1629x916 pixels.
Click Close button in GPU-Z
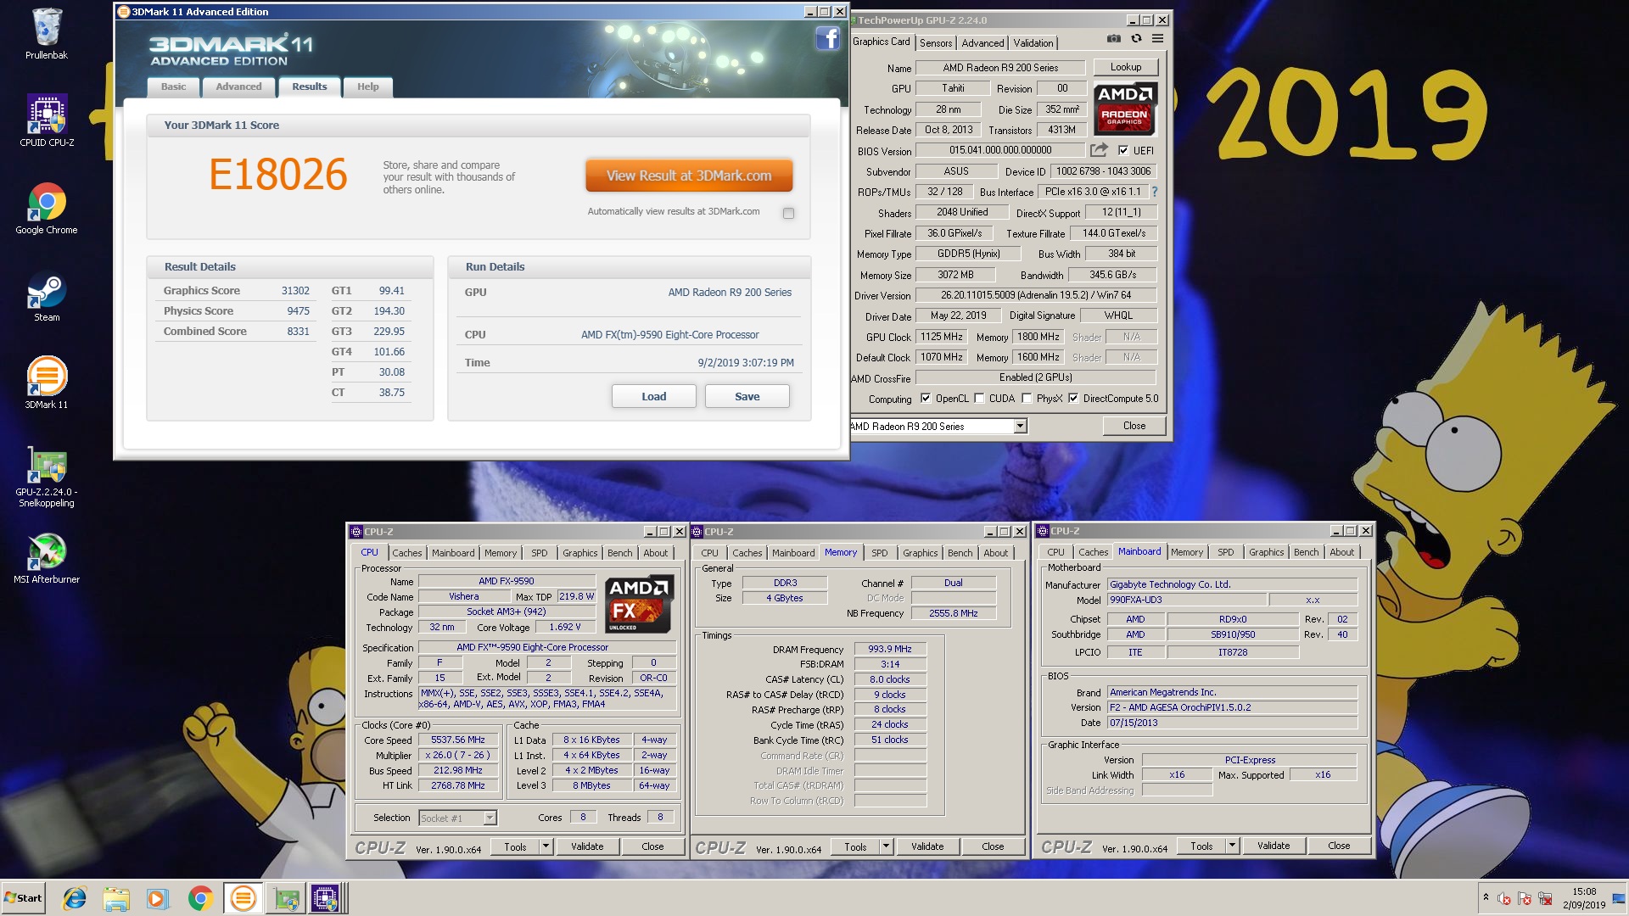[x=1134, y=426]
